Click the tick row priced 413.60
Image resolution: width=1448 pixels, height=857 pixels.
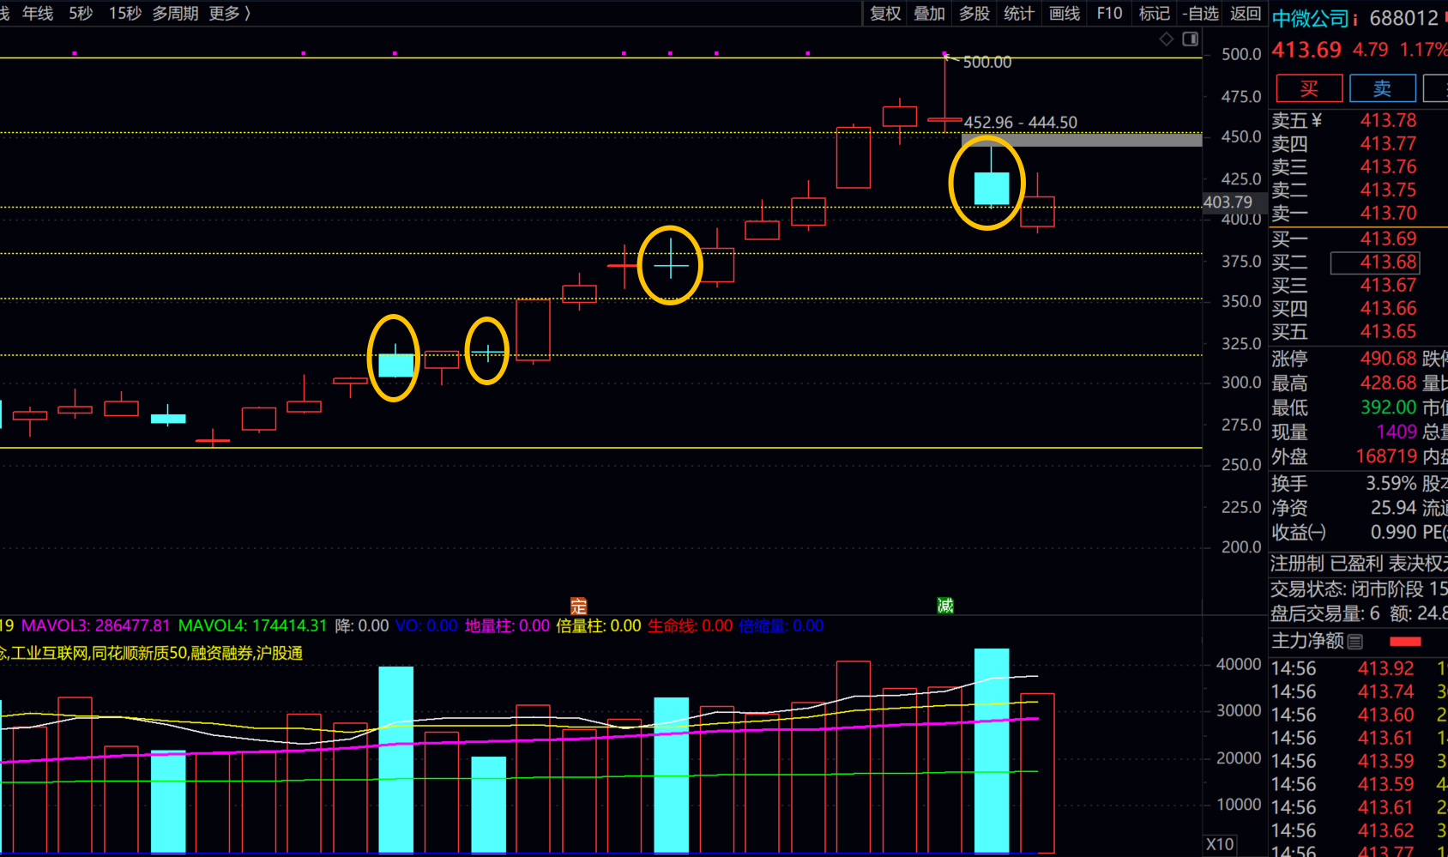1358,715
